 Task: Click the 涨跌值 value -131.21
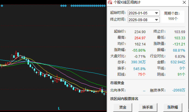[x=179, y=44]
